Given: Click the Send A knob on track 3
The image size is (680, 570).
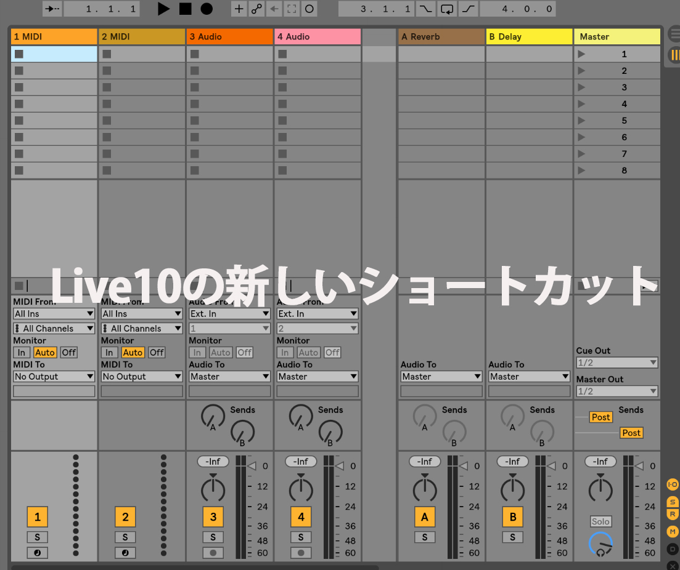Looking at the screenshot, I should pos(213,416).
